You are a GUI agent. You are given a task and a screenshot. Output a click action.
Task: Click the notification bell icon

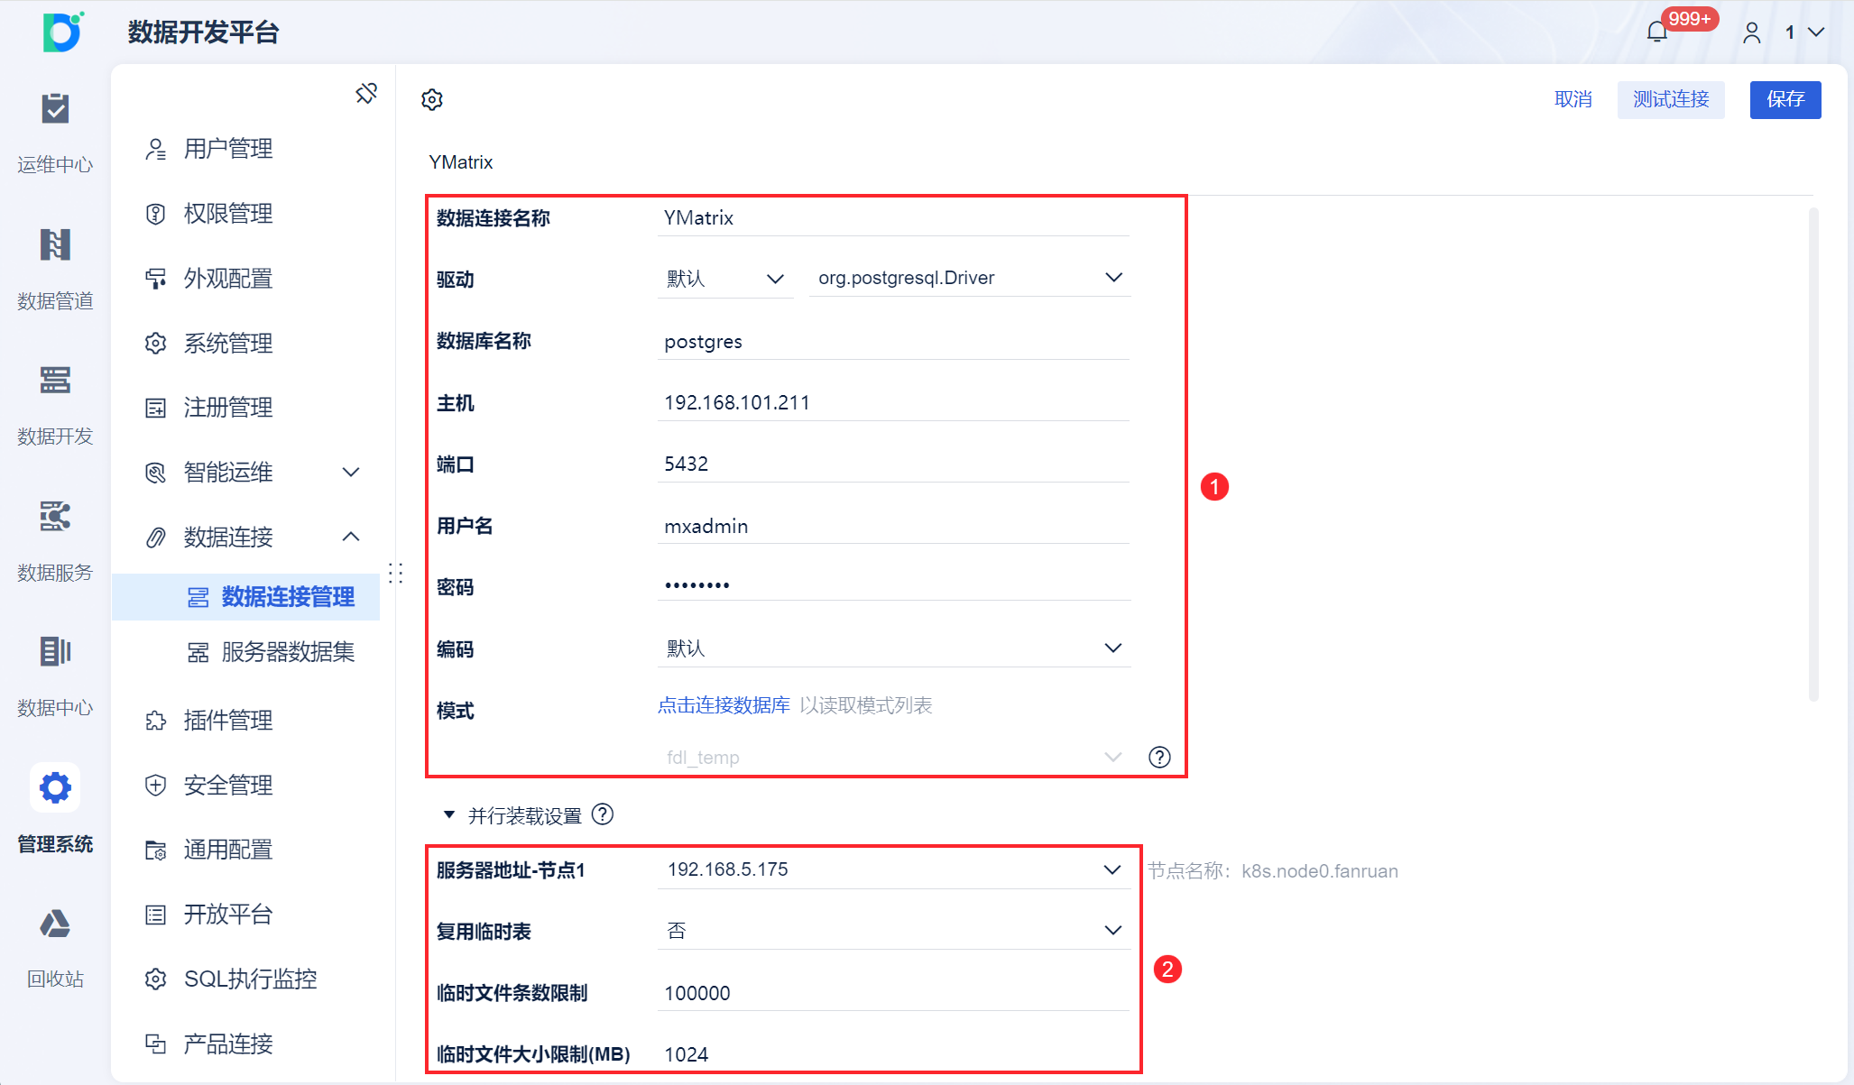tap(1656, 32)
